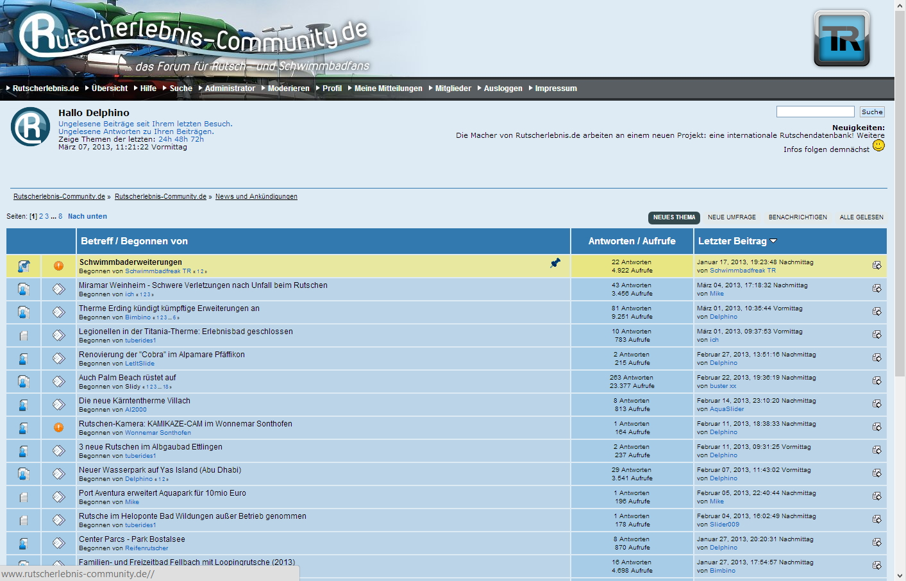
Task: Click the NEUES THEMA button
Action: (x=674, y=217)
